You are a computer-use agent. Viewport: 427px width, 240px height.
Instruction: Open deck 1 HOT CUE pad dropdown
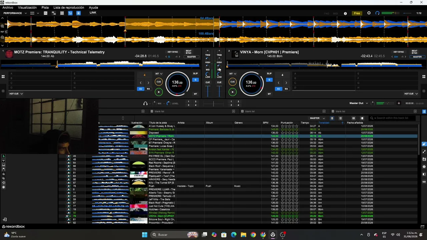click(x=16, y=94)
